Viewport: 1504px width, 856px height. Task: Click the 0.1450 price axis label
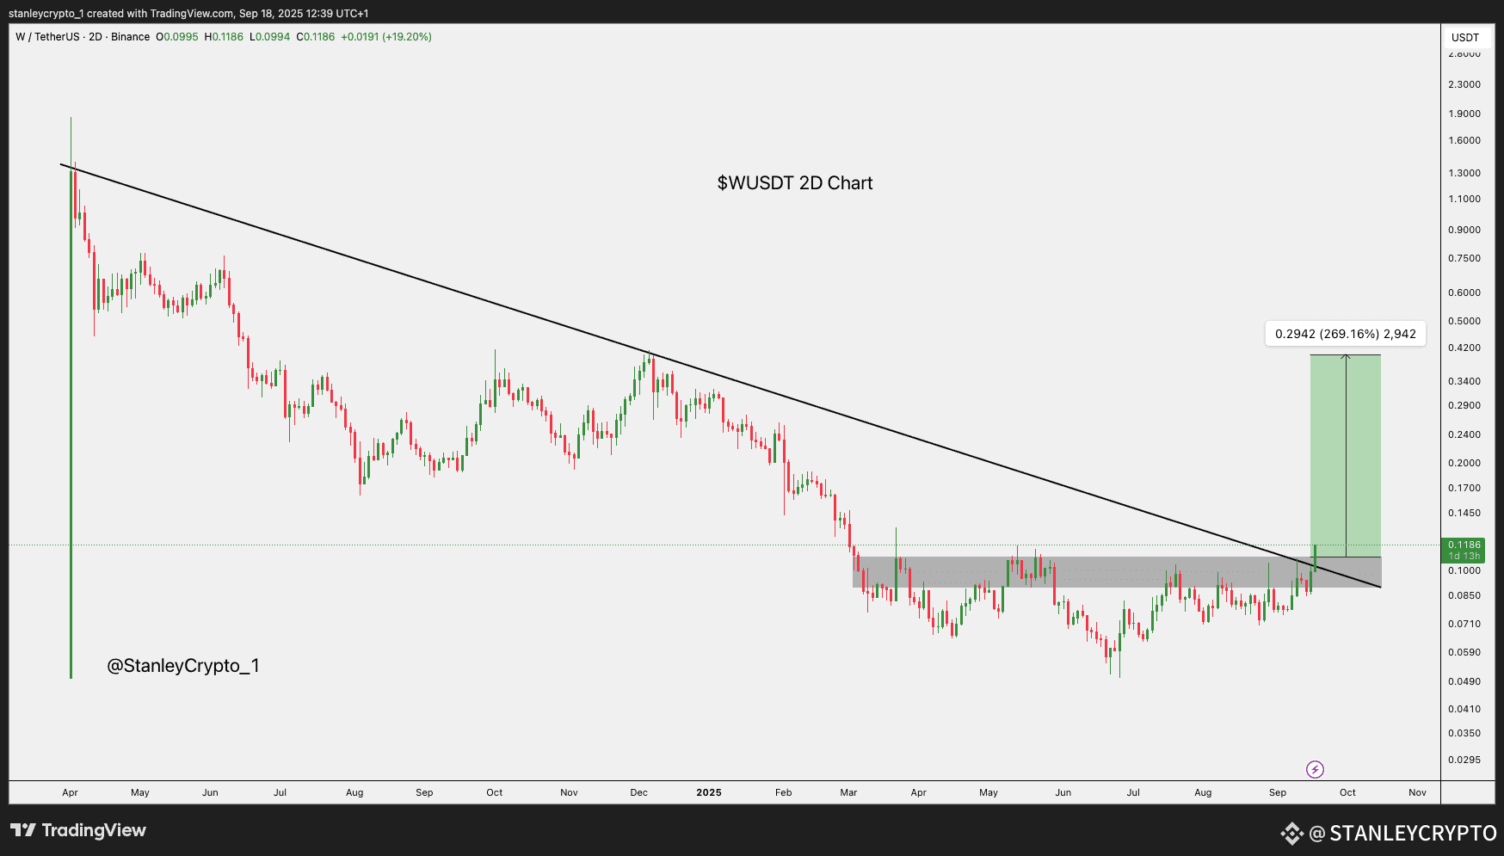(1464, 513)
